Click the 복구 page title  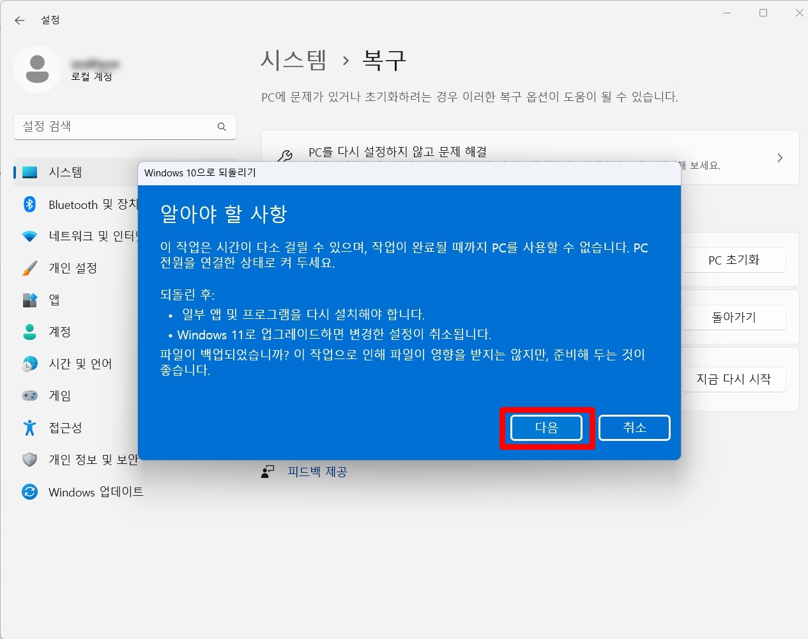point(384,60)
